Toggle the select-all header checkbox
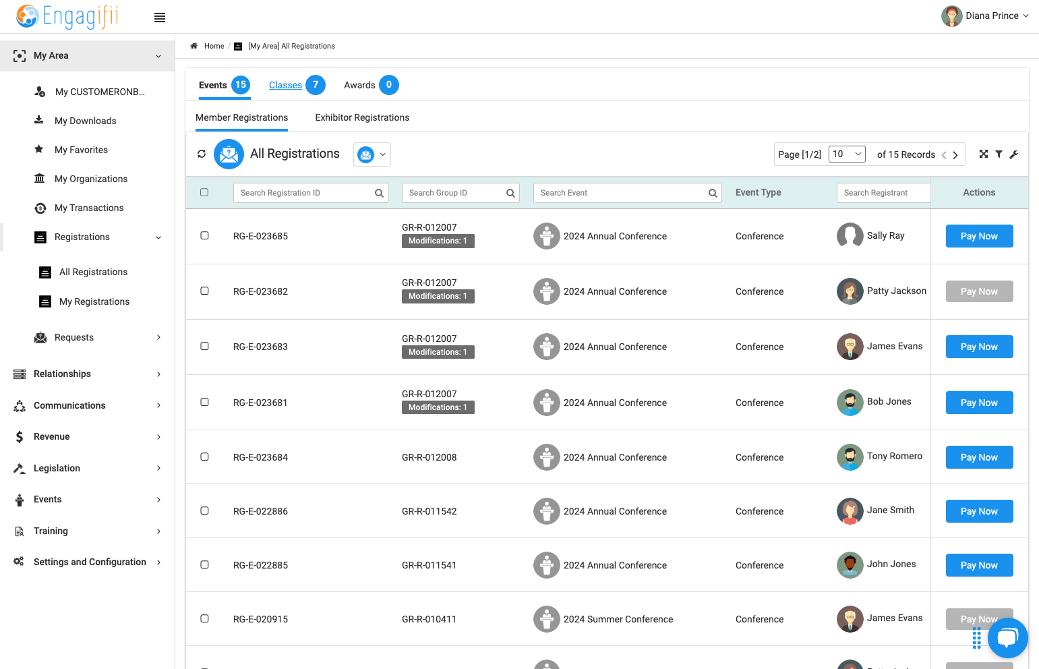Viewport: 1039px width, 669px height. point(204,192)
